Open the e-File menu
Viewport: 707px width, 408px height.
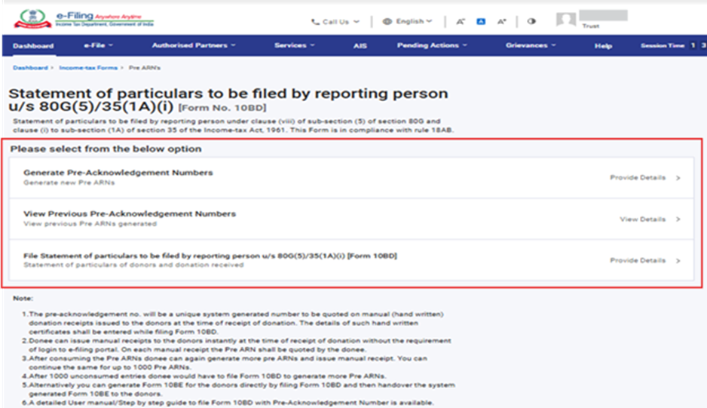click(98, 45)
